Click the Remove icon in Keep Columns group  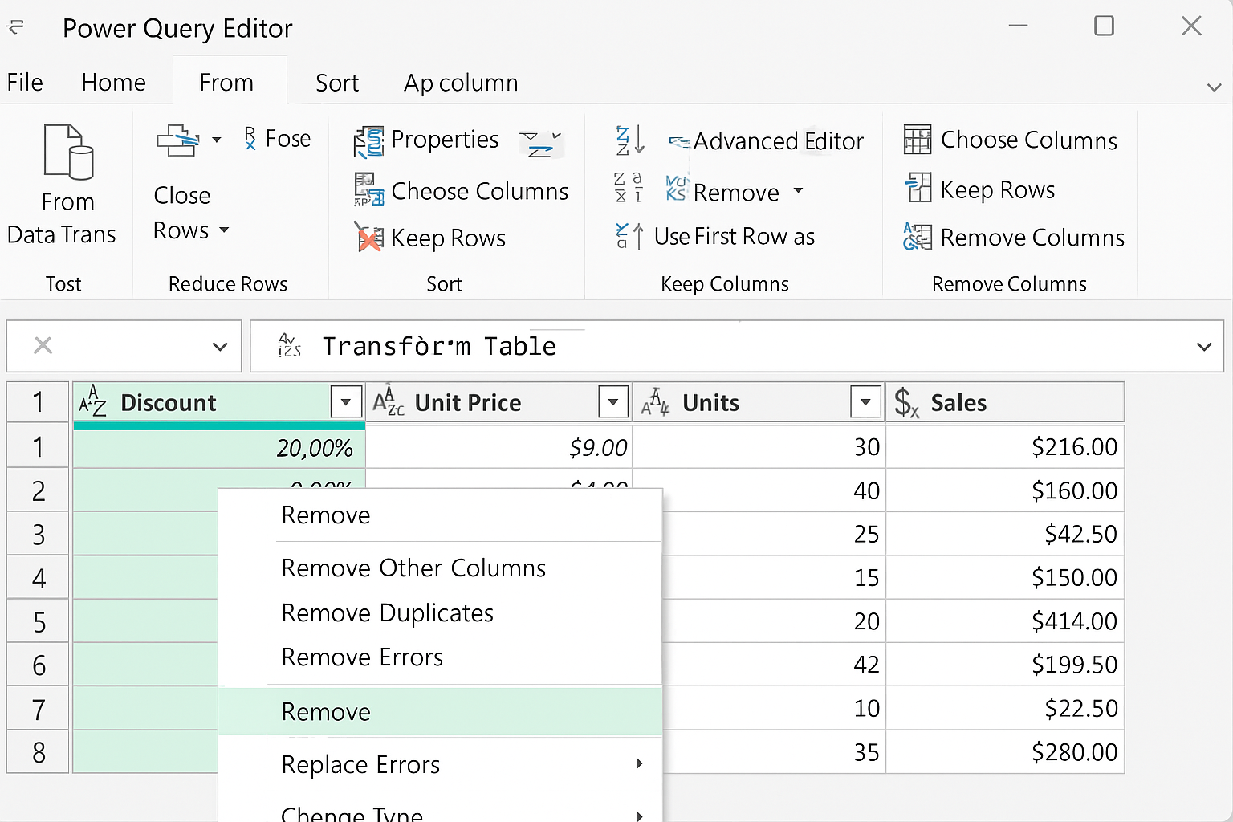676,188
